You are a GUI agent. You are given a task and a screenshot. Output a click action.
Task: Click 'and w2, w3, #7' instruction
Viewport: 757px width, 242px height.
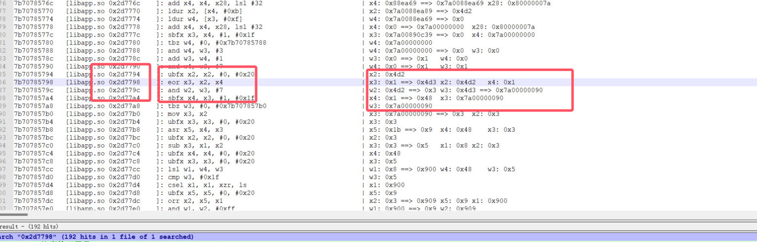[195, 90]
